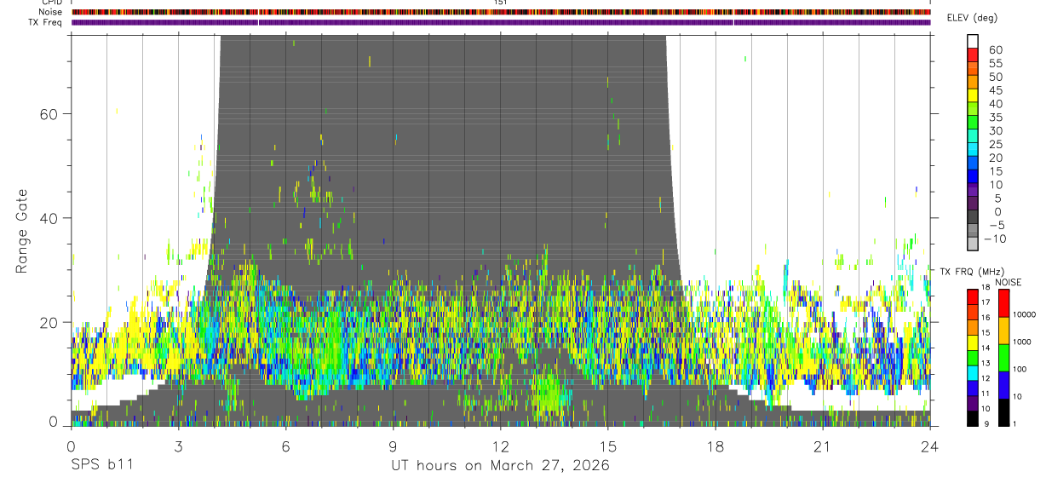Viewport: 1046px width, 483px height.
Task: Click the "Noise" row label at top left
Action: [50, 12]
